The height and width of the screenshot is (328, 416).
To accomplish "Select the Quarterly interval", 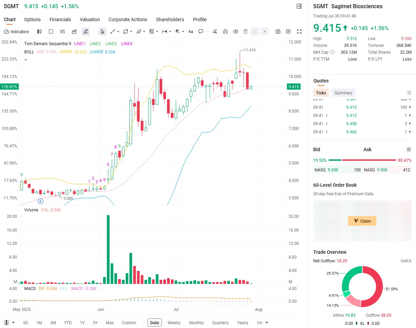I will 220,323.
